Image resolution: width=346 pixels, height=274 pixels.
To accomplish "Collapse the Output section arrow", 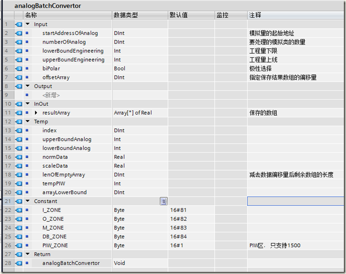I will pyautogui.click(x=28, y=86).
